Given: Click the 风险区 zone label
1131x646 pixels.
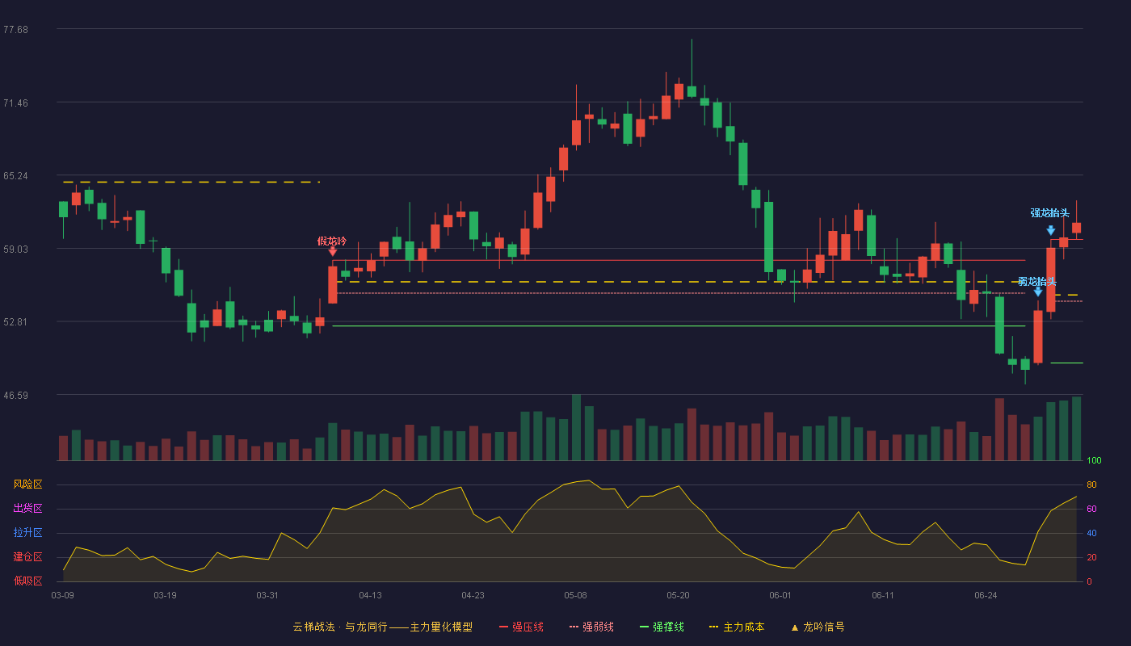Looking at the screenshot, I should pyautogui.click(x=27, y=484).
